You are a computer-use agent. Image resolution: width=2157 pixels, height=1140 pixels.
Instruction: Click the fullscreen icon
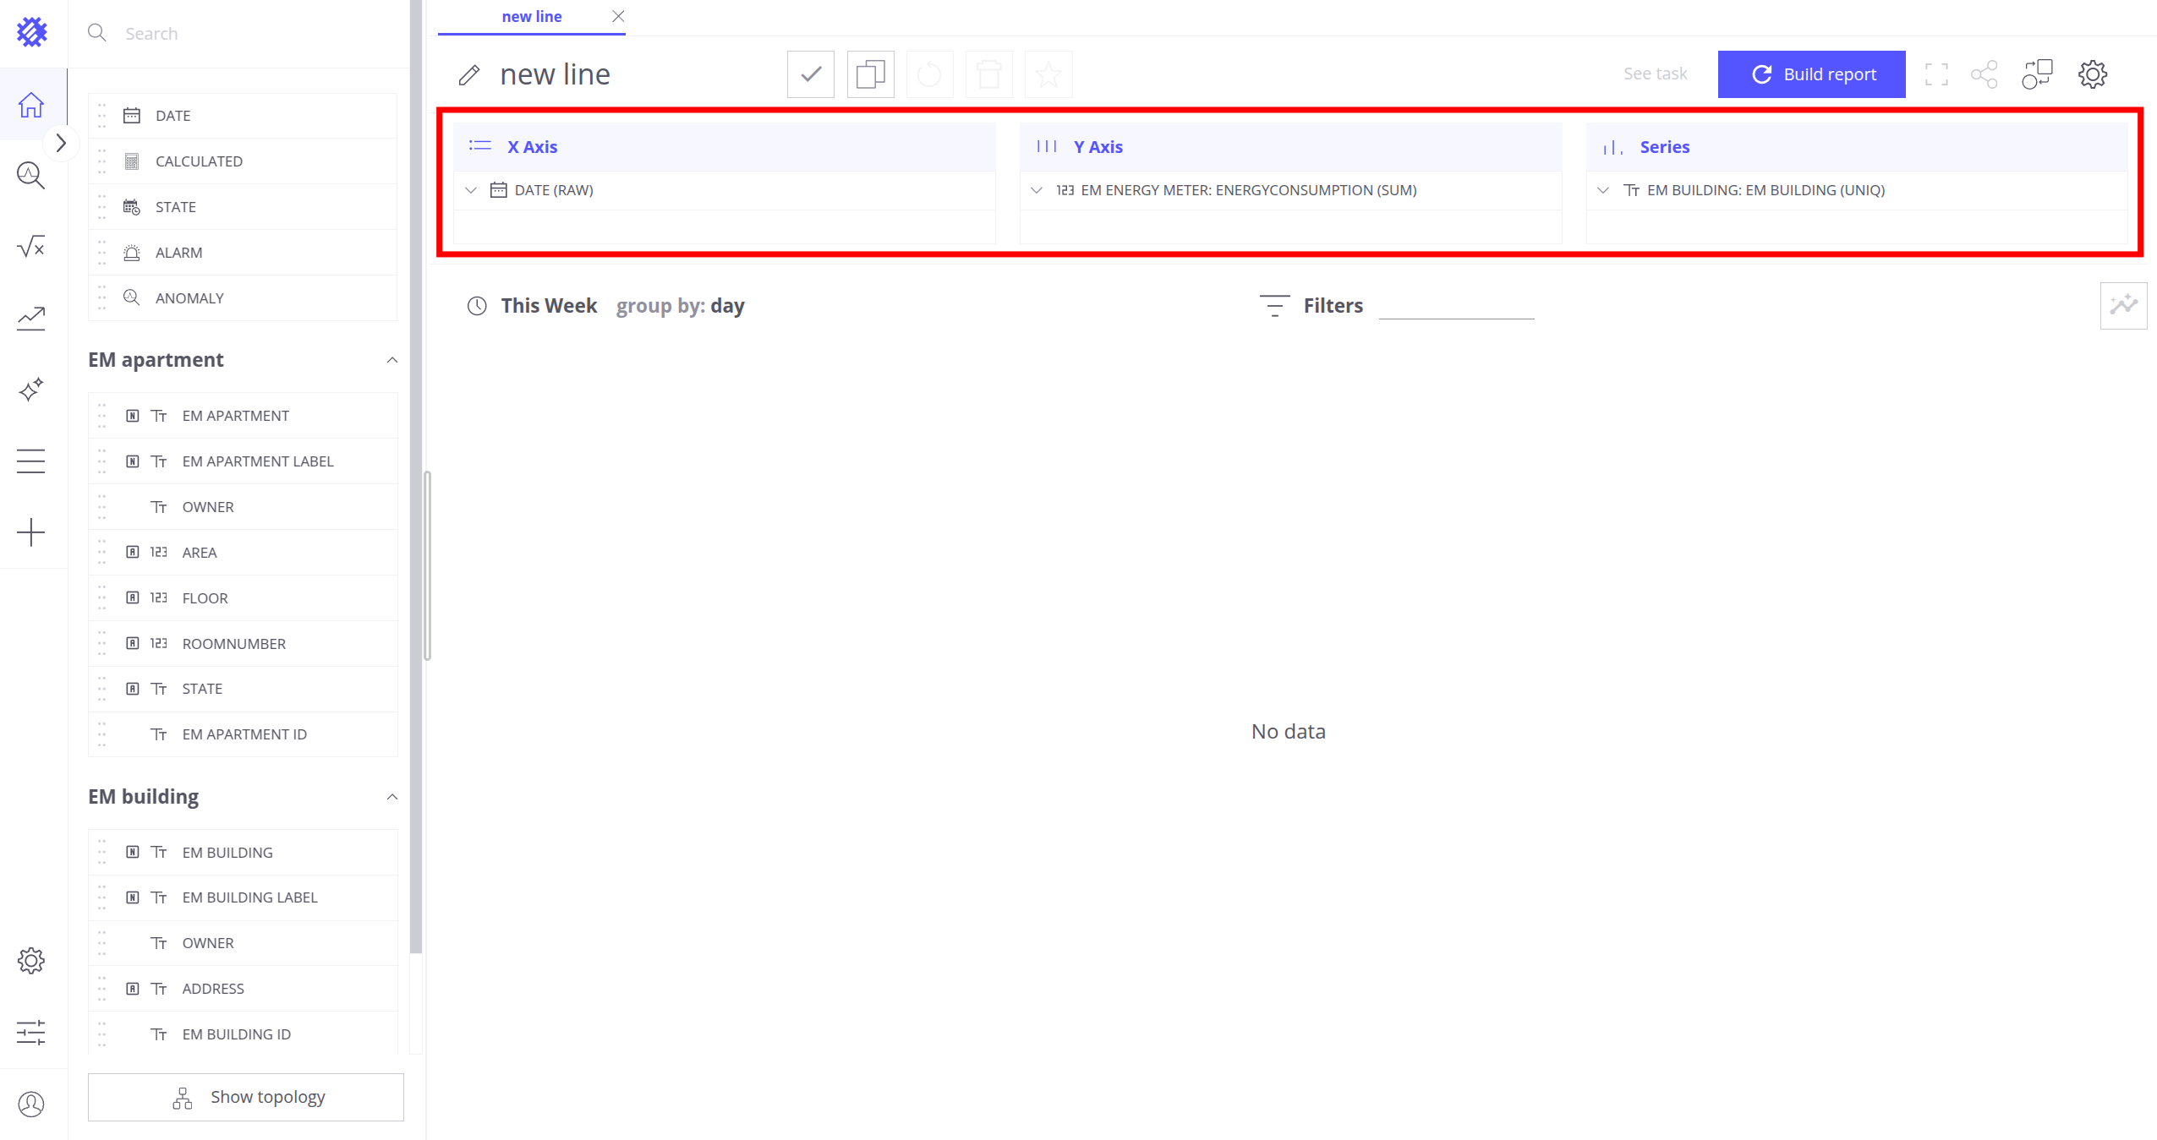click(x=1936, y=74)
